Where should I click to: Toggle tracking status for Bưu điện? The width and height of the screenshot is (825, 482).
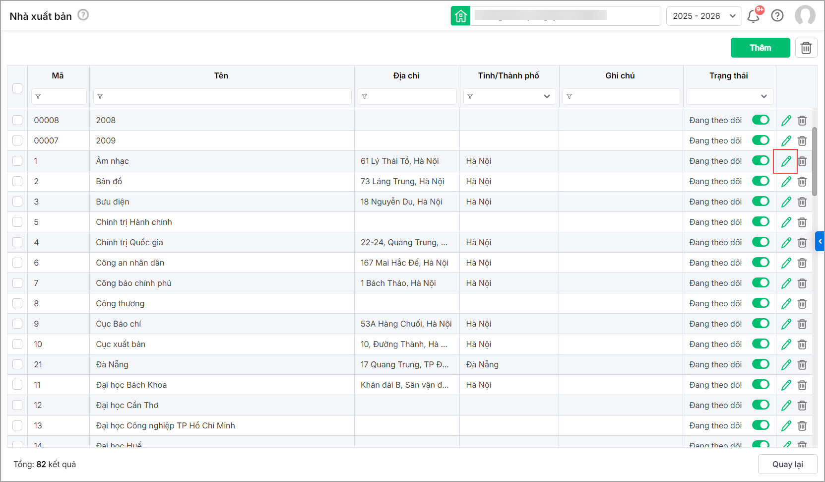tap(761, 202)
